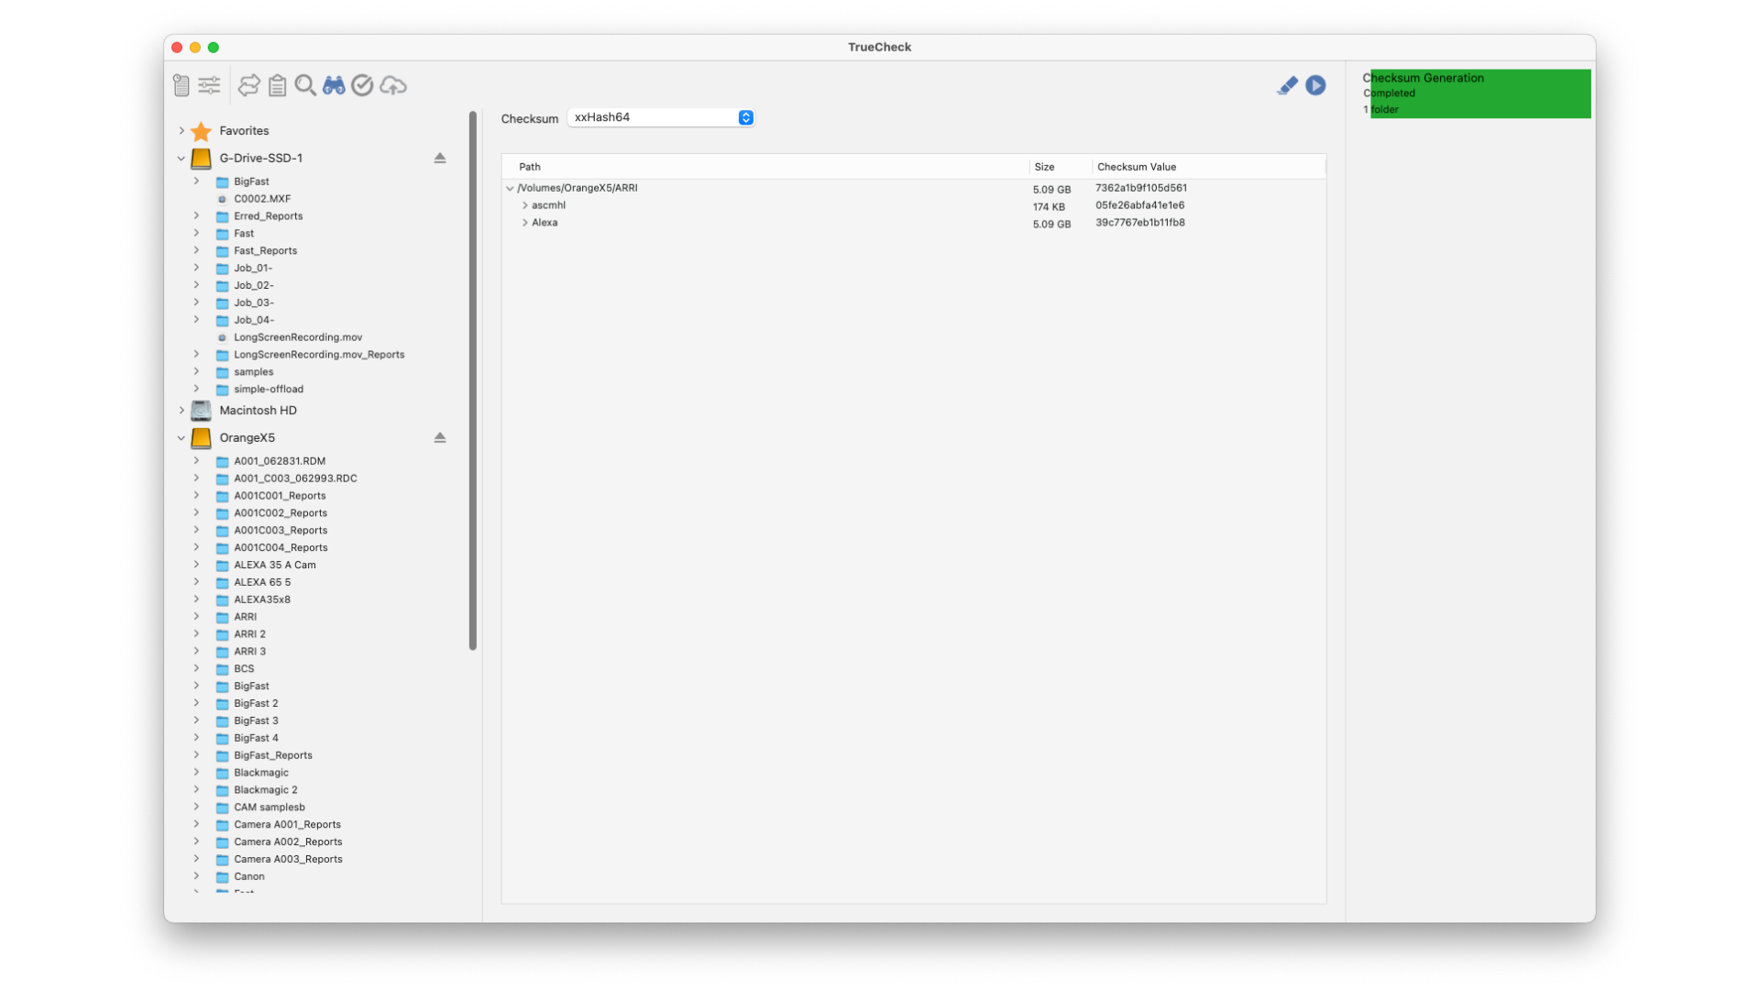Click the eraser clear icon
Image resolution: width=1760 pixels, height=990 pixels.
pyautogui.click(x=1287, y=85)
